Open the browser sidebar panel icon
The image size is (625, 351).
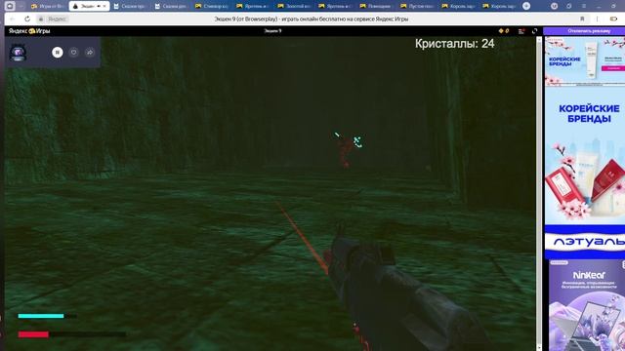click(10, 6)
